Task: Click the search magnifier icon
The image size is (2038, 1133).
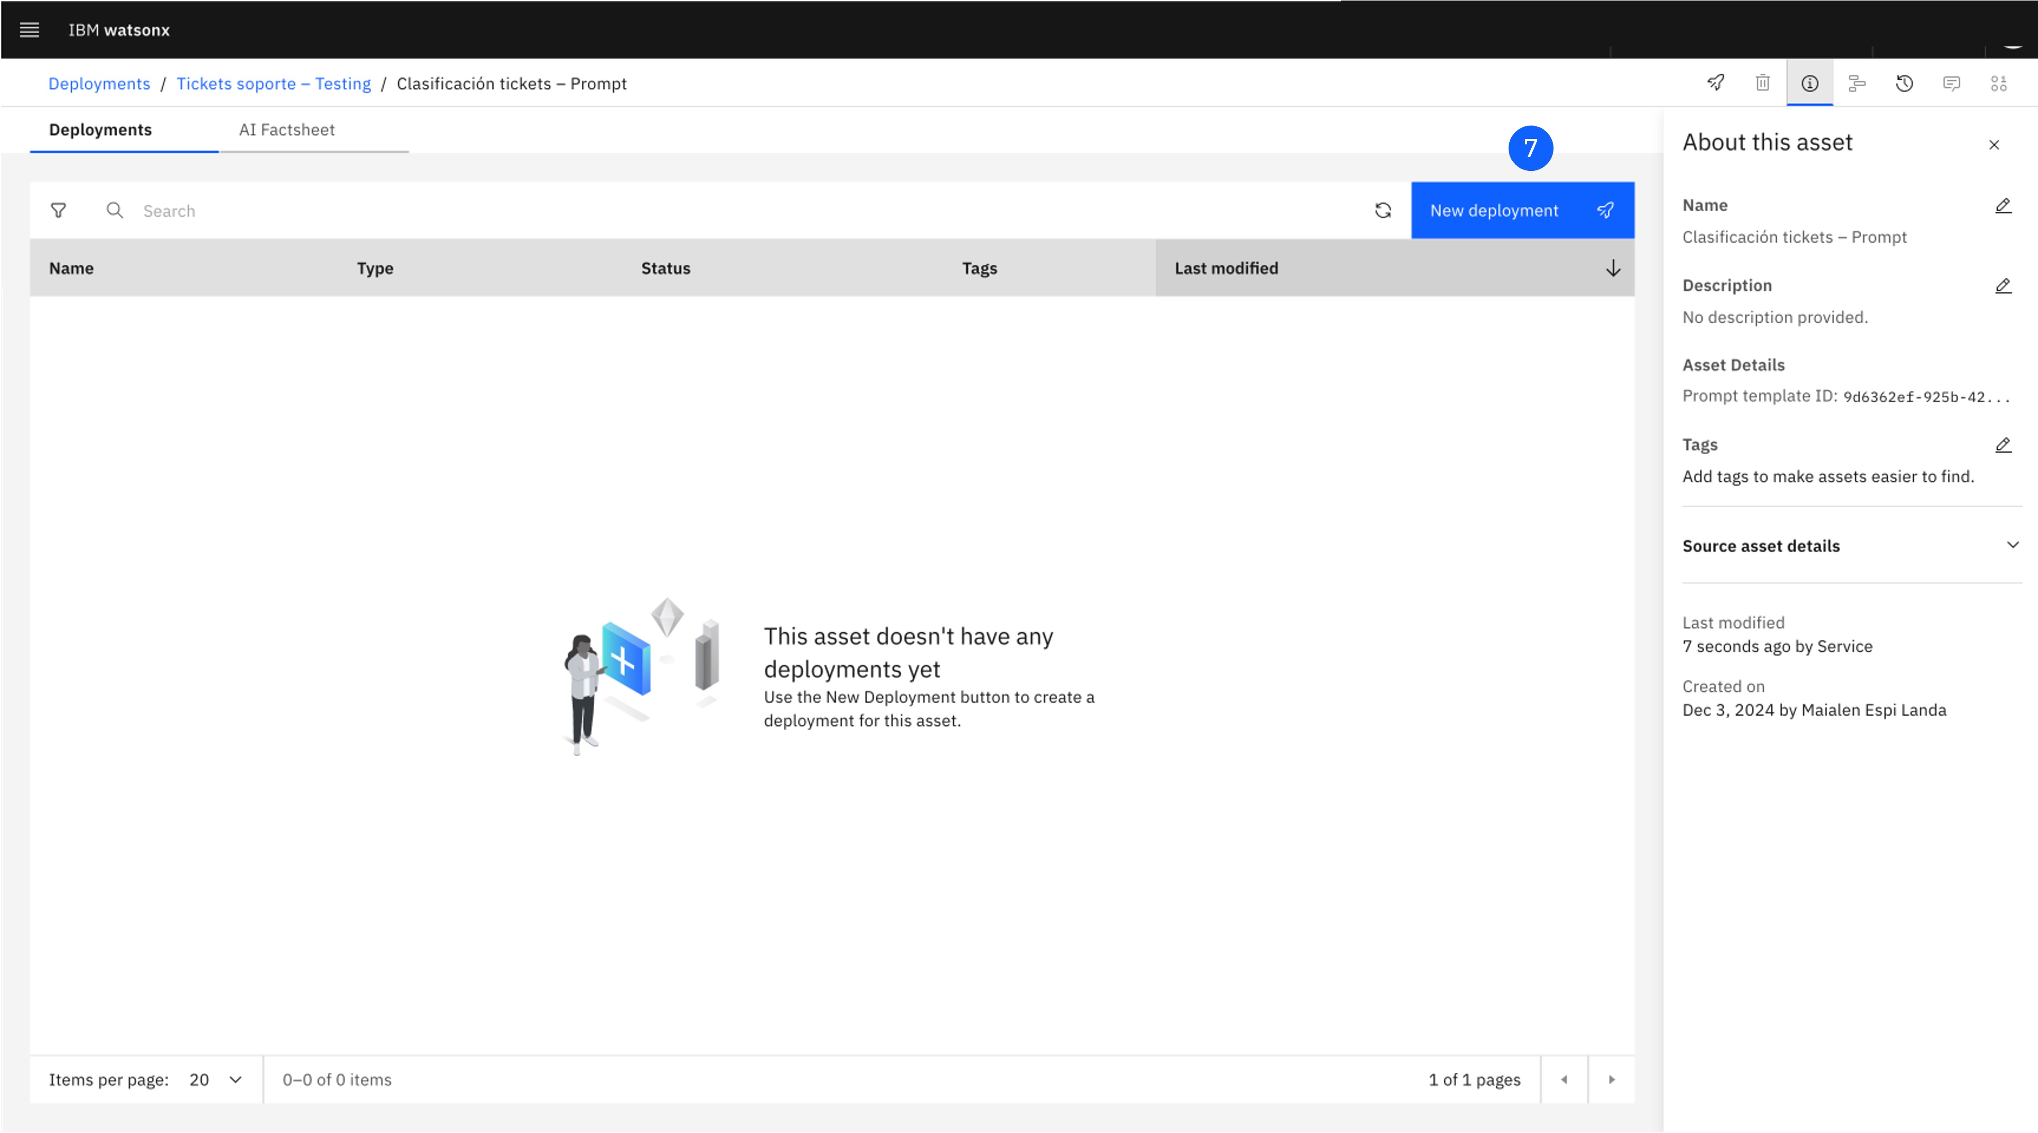Action: tap(115, 210)
